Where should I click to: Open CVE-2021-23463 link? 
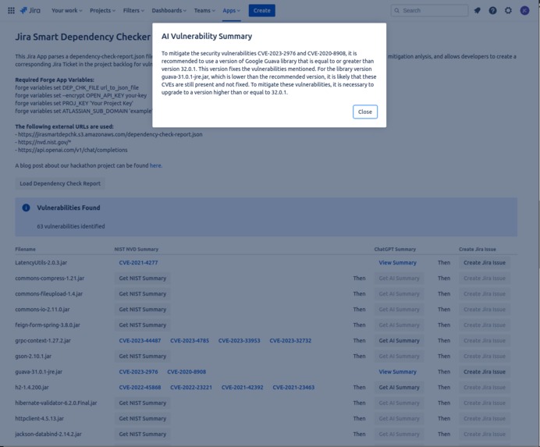pyautogui.click(x=293, y=388)
